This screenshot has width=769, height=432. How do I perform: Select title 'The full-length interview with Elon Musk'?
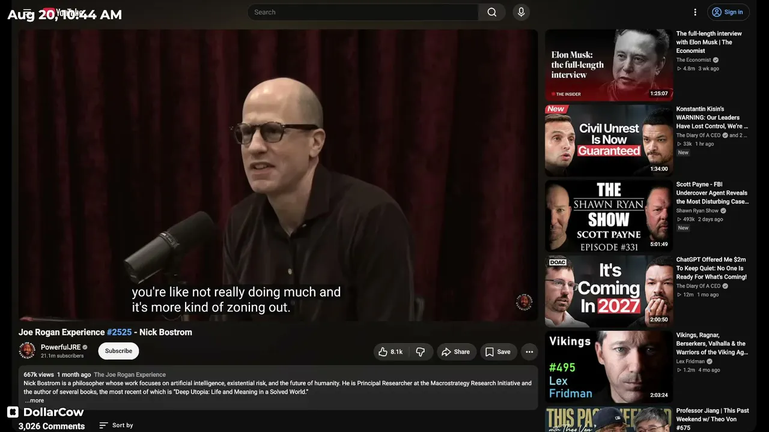709,42
